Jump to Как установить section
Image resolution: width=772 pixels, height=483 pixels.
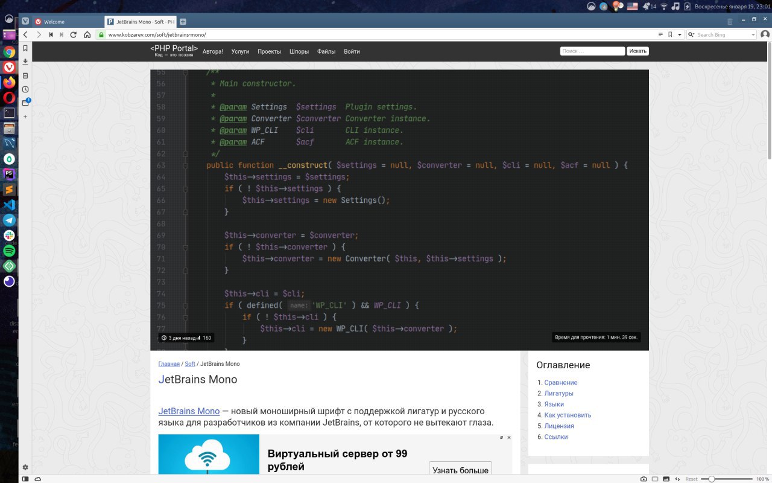coord(568,415)
